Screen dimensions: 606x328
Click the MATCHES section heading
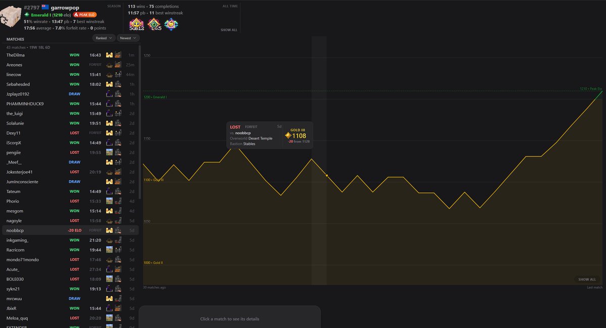click(15, 38)
